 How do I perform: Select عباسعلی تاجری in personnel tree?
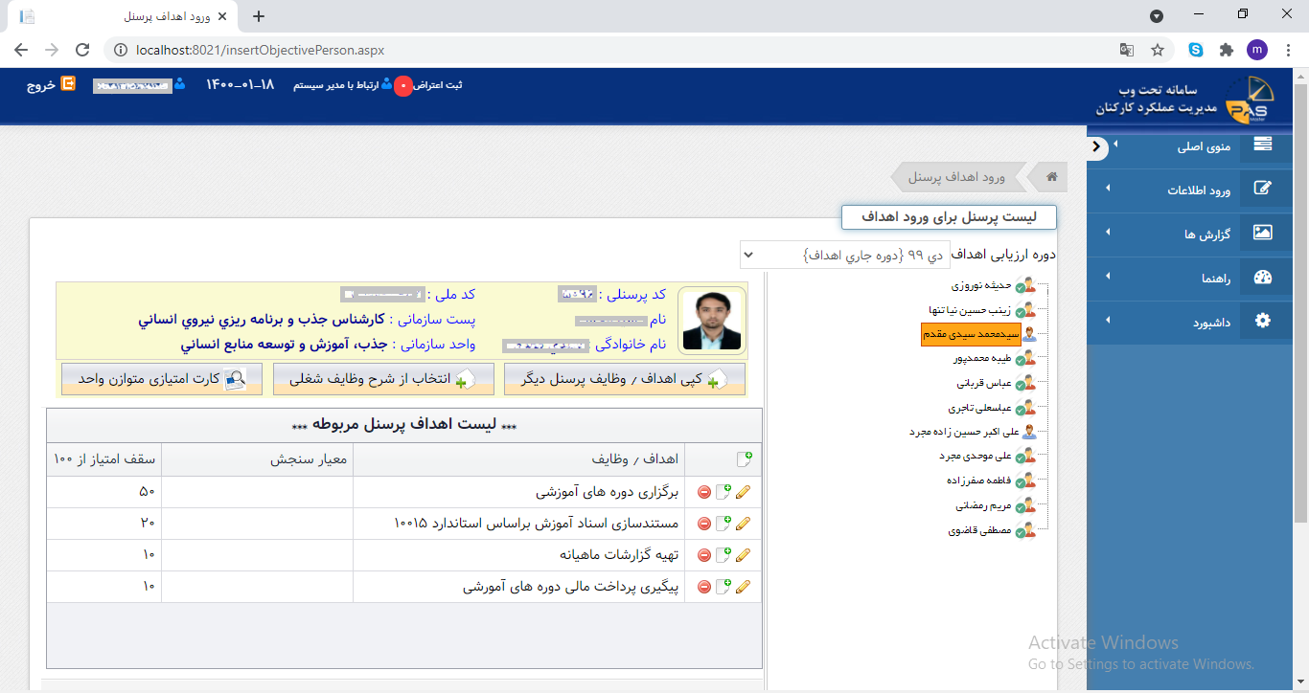click(981, 407)
